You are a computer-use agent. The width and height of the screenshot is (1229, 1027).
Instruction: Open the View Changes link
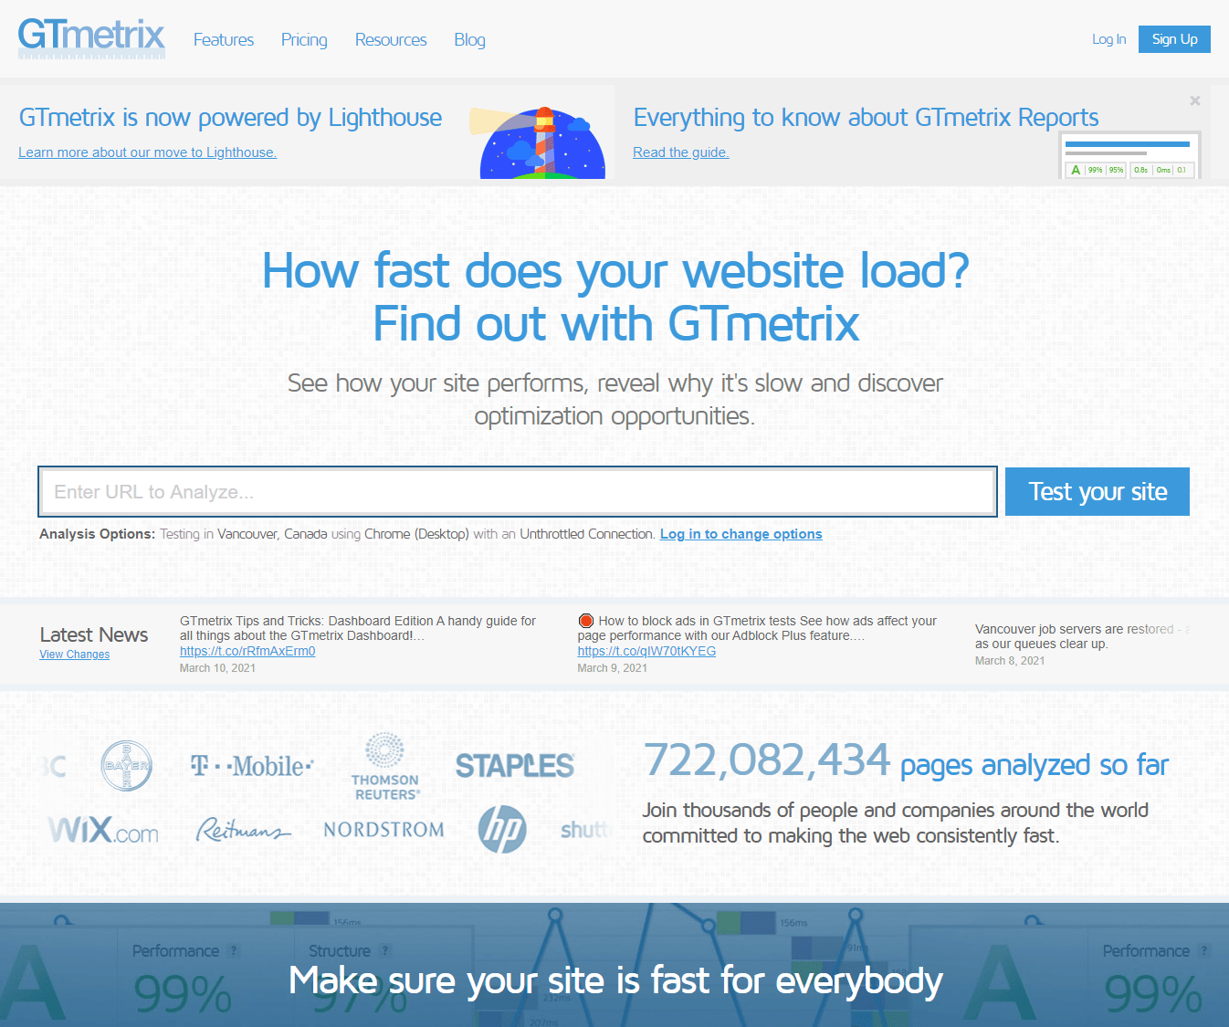coord(74,655)
